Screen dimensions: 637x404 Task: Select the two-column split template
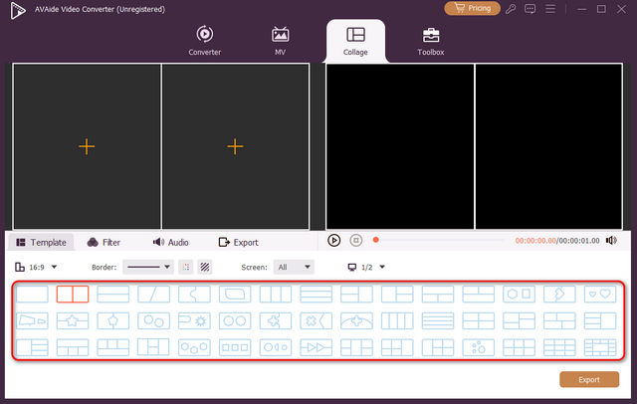click(73, 294)
